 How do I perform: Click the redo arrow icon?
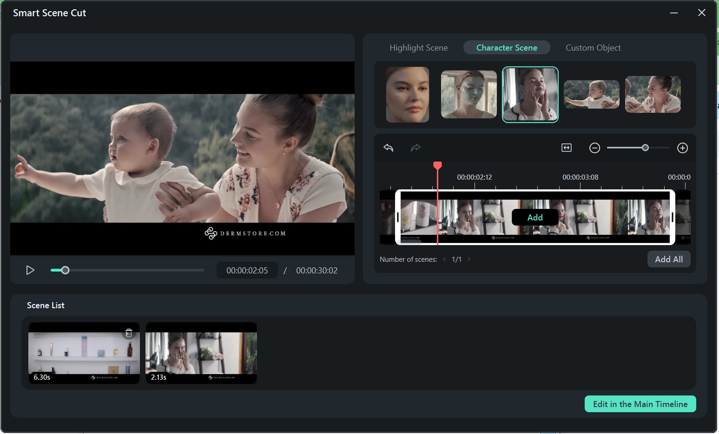(416, 148)
